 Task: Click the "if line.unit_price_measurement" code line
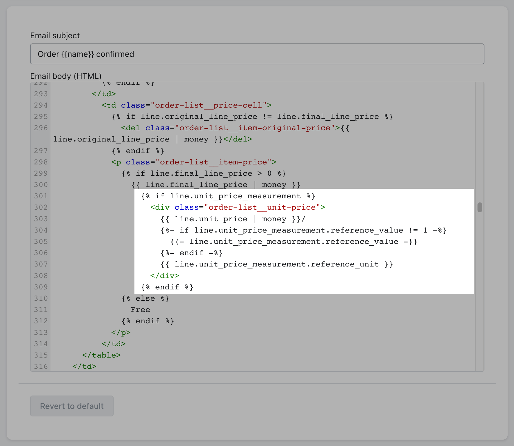228,196
